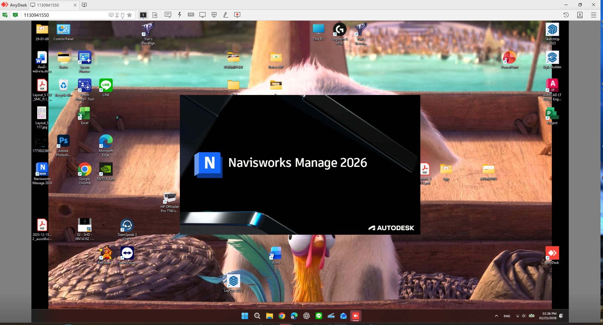The image size is (603, 325).
Task: Select the Layout_S 117.jpg image file
Action: (42, 117)
